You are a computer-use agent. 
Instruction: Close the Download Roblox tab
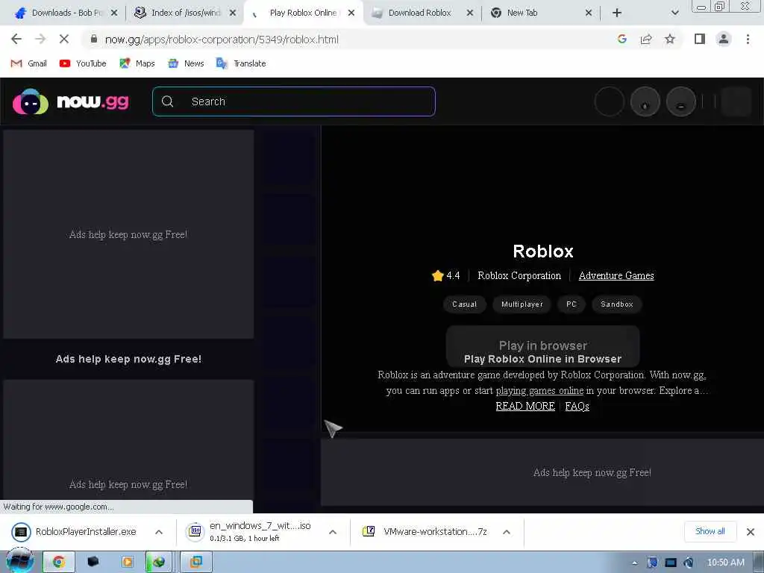point(470,13)
